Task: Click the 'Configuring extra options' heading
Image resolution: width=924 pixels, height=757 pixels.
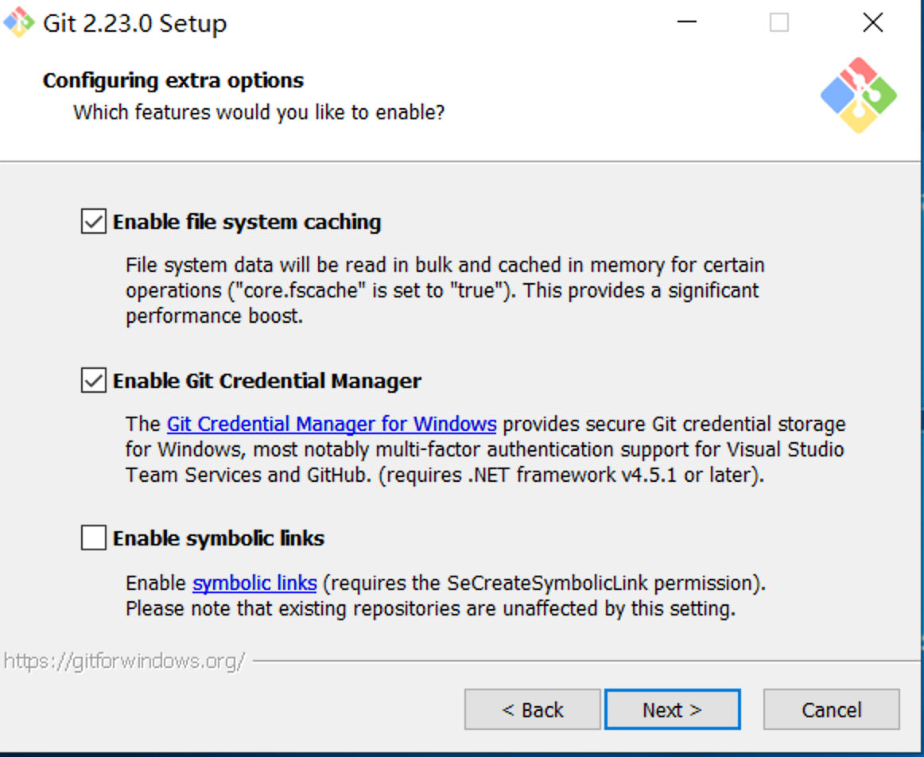Action: [x=173, y=80]
